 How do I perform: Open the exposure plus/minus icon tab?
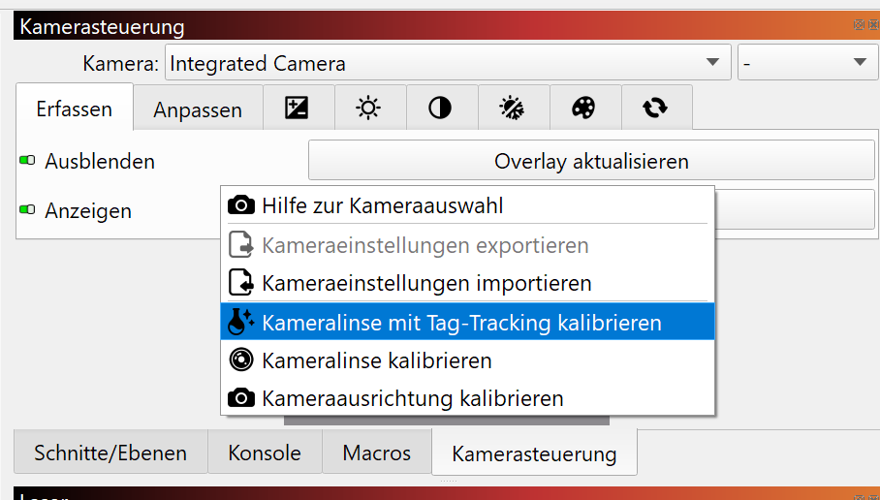[x=299, y=108]
